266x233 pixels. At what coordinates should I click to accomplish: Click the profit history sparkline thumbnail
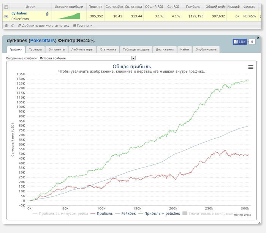click(69, 16)
